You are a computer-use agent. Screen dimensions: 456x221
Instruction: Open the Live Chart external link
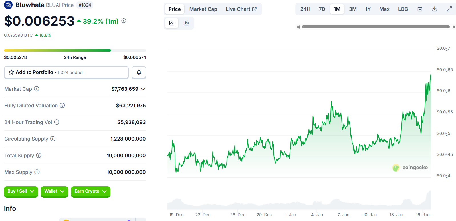point(241,9)
